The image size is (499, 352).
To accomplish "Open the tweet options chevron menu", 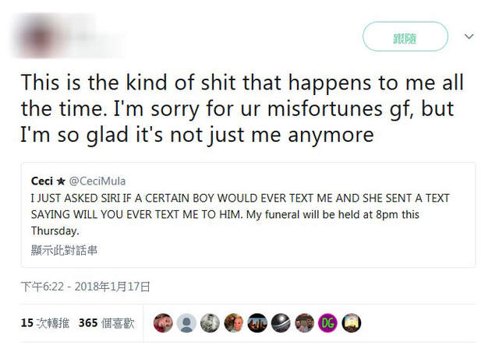I will click(469, 37).
